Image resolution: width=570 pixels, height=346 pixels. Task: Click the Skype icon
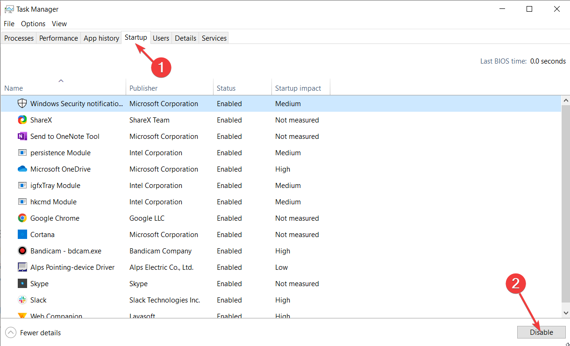pos(22,283)
